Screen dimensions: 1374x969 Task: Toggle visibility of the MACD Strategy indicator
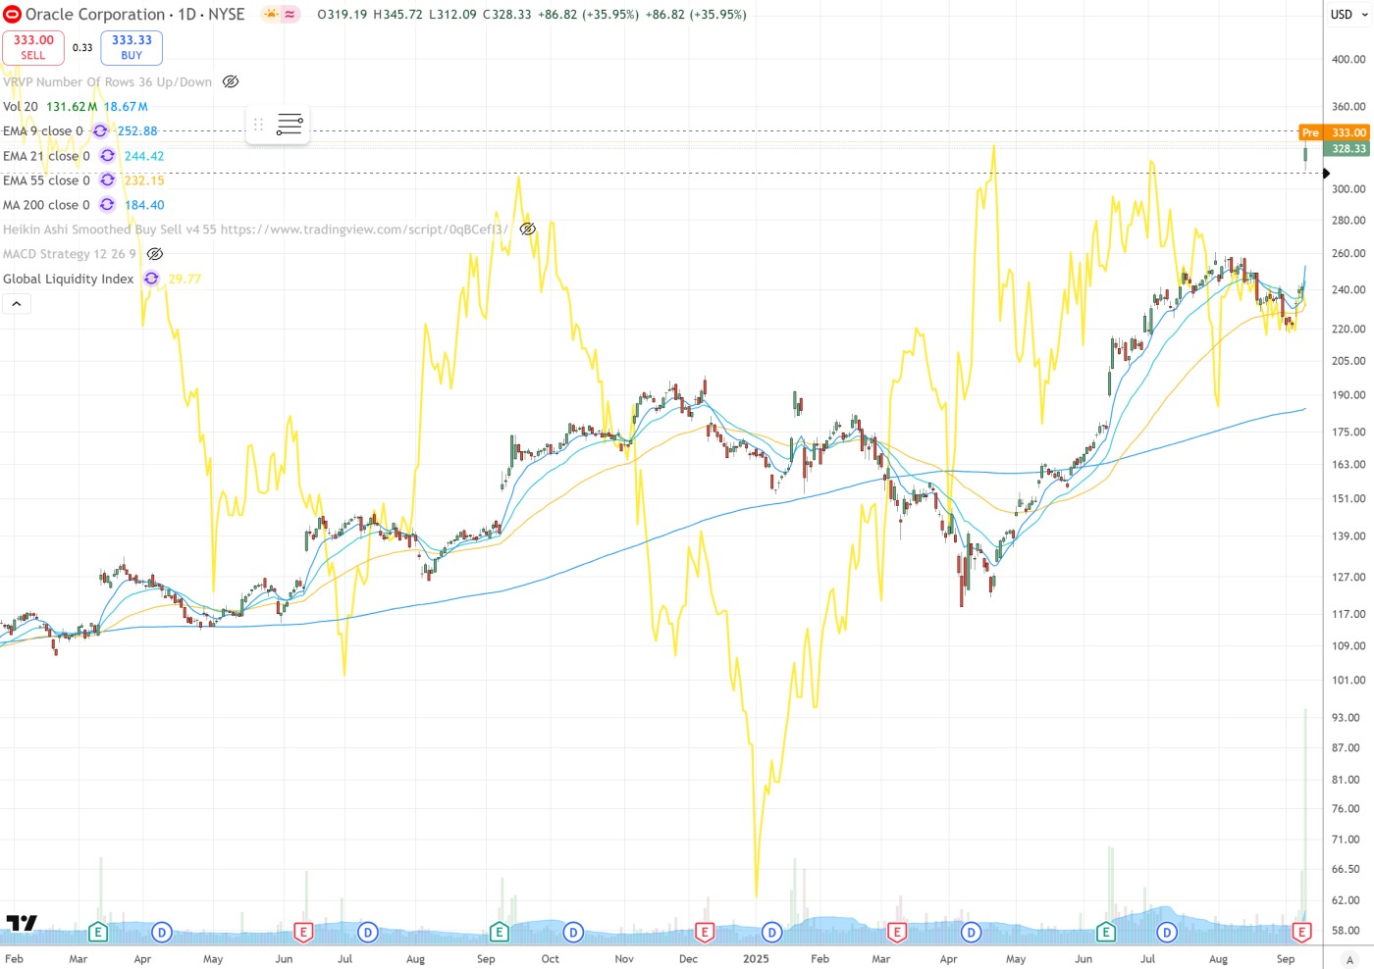[x=155, y=254]
